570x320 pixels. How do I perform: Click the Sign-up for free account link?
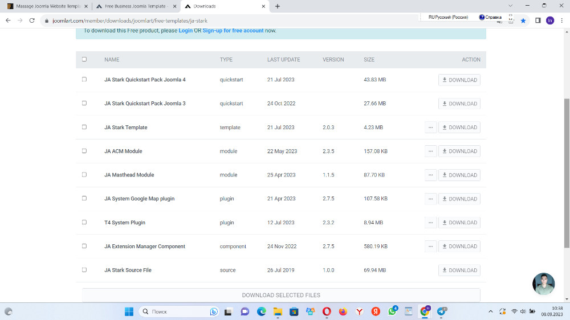pyautogui.click(x=233, y=30)
